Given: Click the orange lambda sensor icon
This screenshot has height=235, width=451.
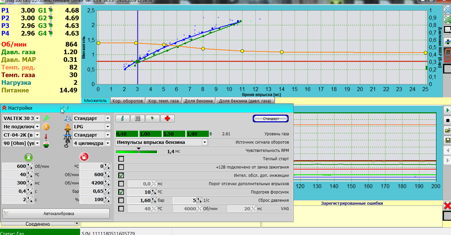Looking at the screenshot, I should tap(46, 127).
